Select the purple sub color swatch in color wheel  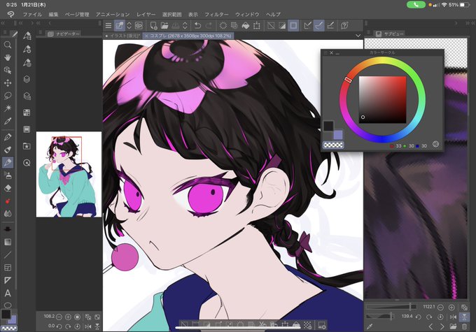coord(338,135)
